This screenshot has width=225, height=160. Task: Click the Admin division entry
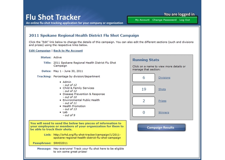pyautogui.click(x=67, y=82)
